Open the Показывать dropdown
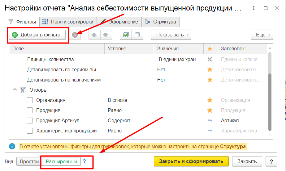This screenshot has height=171, width=286. tap(171, 35)
